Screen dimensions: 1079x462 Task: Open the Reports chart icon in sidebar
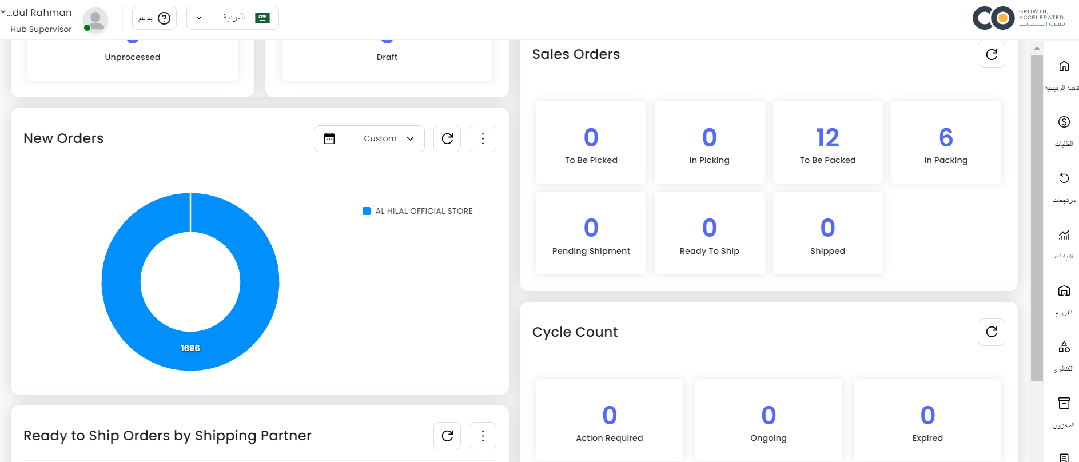pyautogui.click(x=1064, y=235)
